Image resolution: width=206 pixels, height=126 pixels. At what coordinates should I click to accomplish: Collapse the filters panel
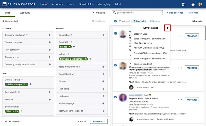99,13
